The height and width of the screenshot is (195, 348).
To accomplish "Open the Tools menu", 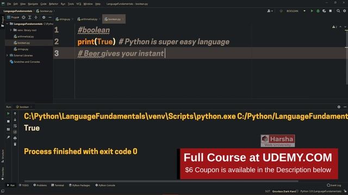I will click(71, 4).
